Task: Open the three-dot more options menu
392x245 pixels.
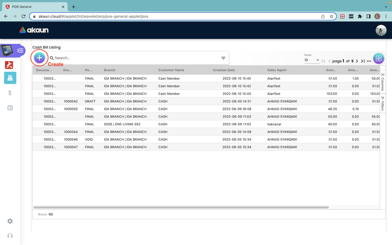Action: (x=369, y=61)
